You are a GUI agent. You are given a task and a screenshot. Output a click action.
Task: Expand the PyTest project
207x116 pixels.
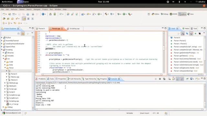tap(2, 37)
